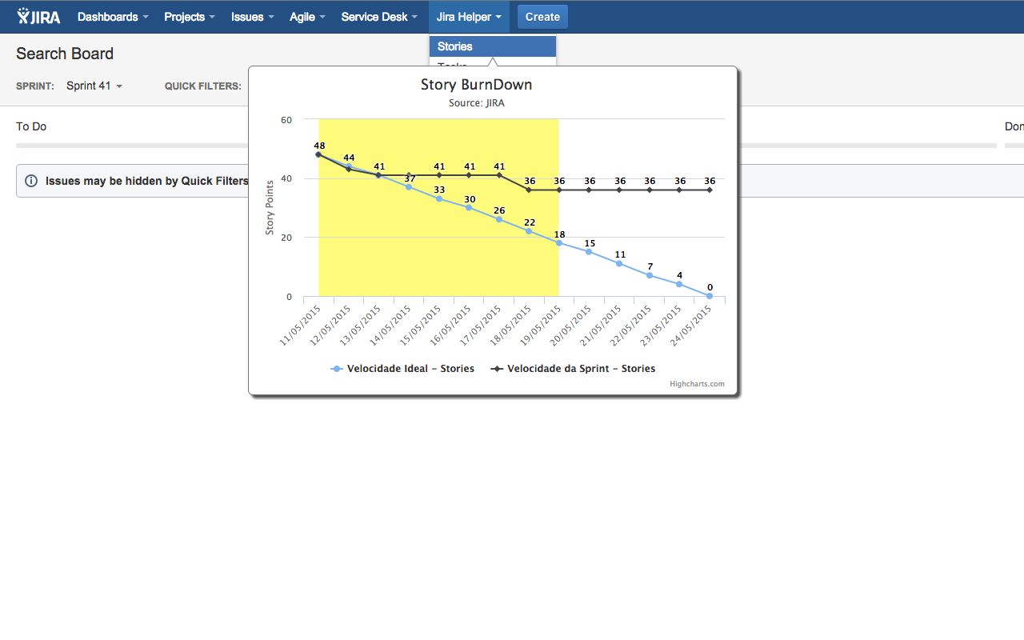1024x640 pixels.
Task: Click the Create button
Action: click(542, 17)
